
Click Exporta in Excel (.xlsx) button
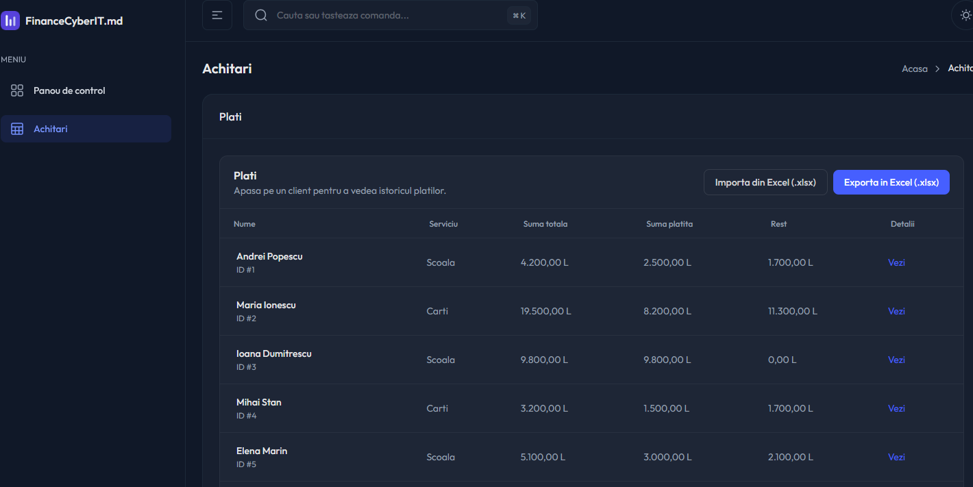(891, 182)
